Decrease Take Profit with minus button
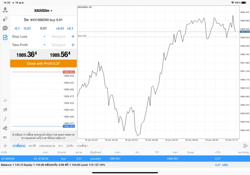This screenshot has height=175, width=250. pos(45,45)
